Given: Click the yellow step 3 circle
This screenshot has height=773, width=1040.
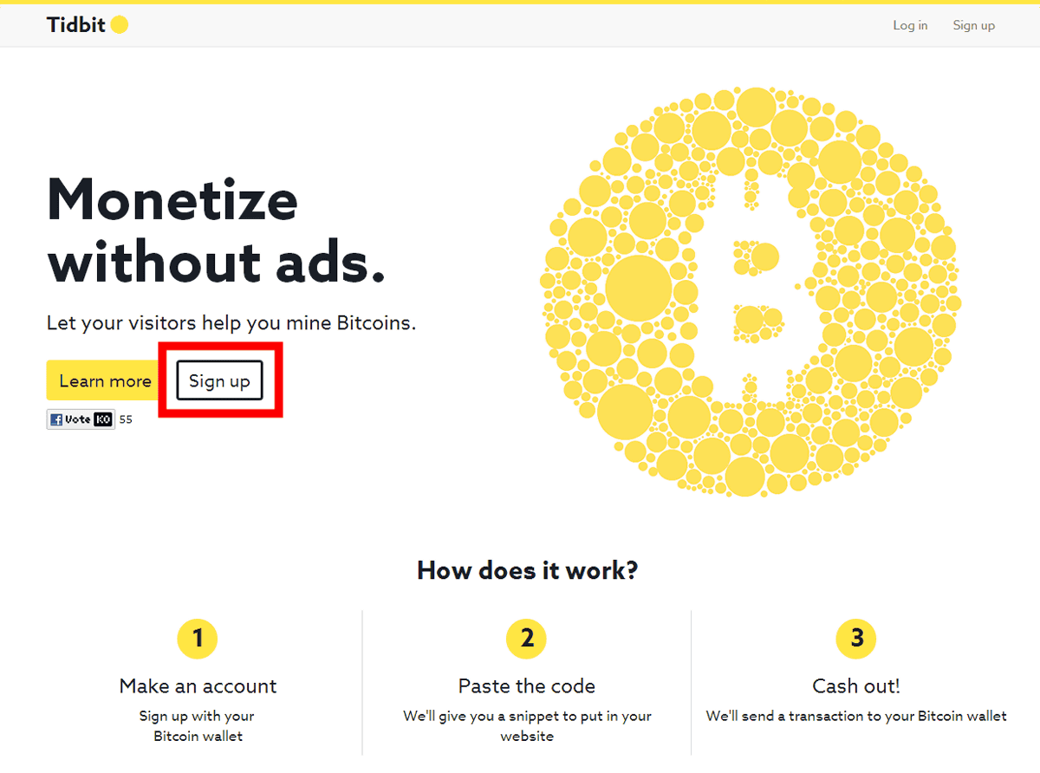Looking at the screenshot, I should point(856,639).
